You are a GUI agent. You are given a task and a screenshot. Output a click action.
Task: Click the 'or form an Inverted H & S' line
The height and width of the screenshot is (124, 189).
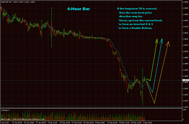tap(135, 24)
